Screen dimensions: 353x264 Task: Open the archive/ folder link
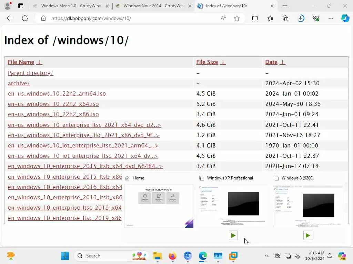coord(19,83)
